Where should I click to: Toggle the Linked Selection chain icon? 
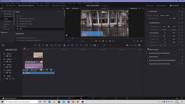(x=68, y=45)
